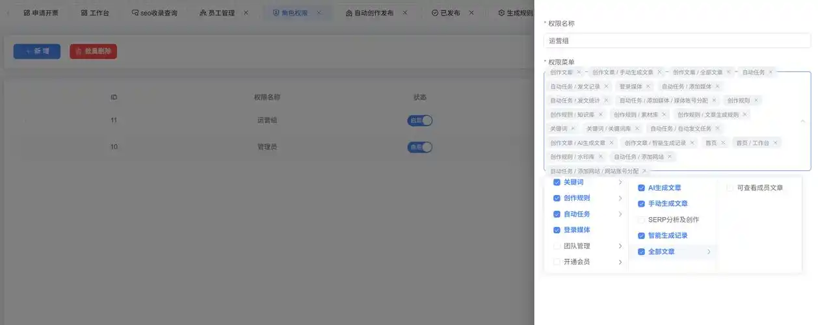This screenshot has width=818, height=325.
Task: Remove the 自动任务 / 发文统计 tag
Action: coord(606,101)
